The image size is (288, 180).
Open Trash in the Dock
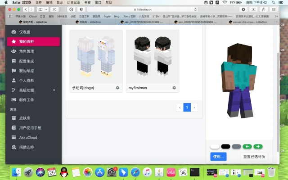[271, 172]
